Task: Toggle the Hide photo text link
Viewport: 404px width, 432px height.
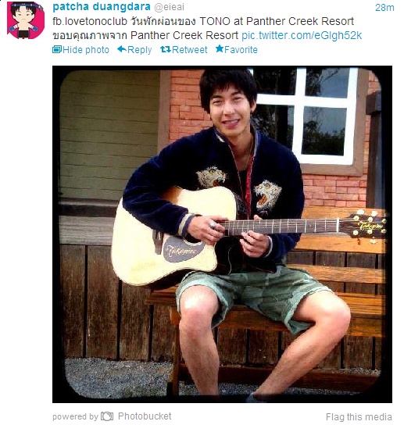Action: point(86,50)
